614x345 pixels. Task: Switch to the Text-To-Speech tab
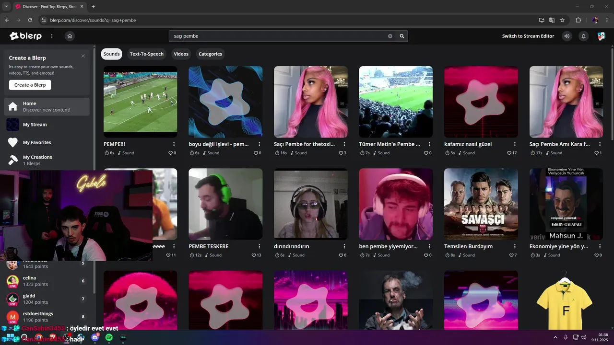point(147,54)
